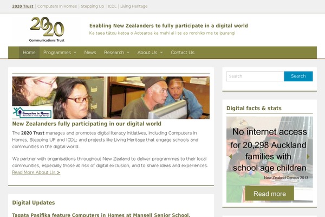Open the ICDL top link

112,6
